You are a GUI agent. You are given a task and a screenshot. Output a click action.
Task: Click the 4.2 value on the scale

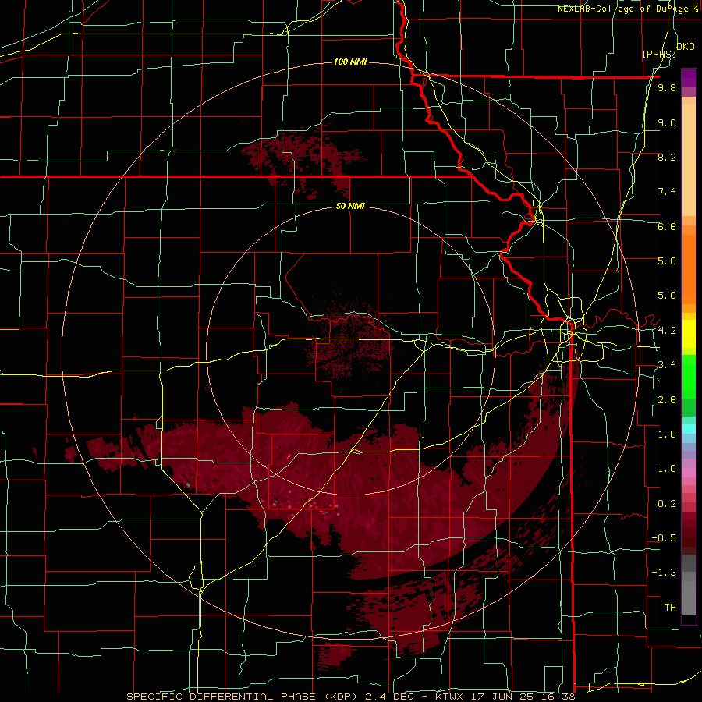(667, 331)
